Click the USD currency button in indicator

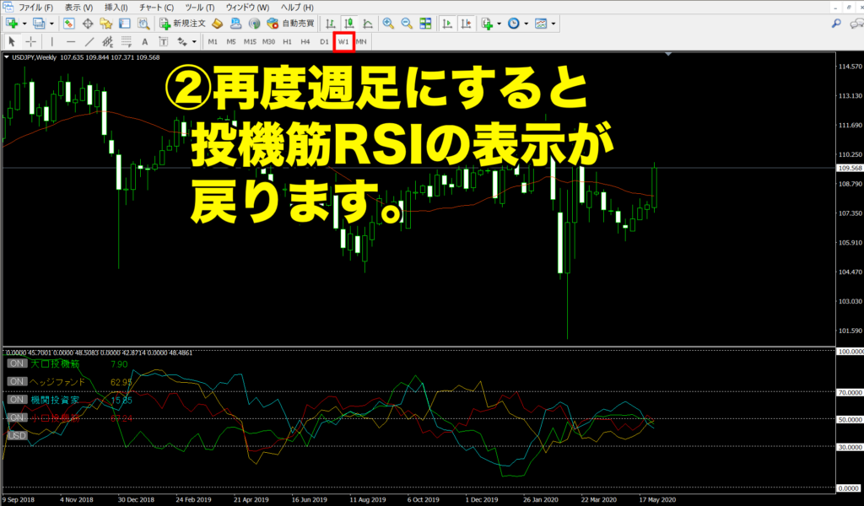click(16, 435)
